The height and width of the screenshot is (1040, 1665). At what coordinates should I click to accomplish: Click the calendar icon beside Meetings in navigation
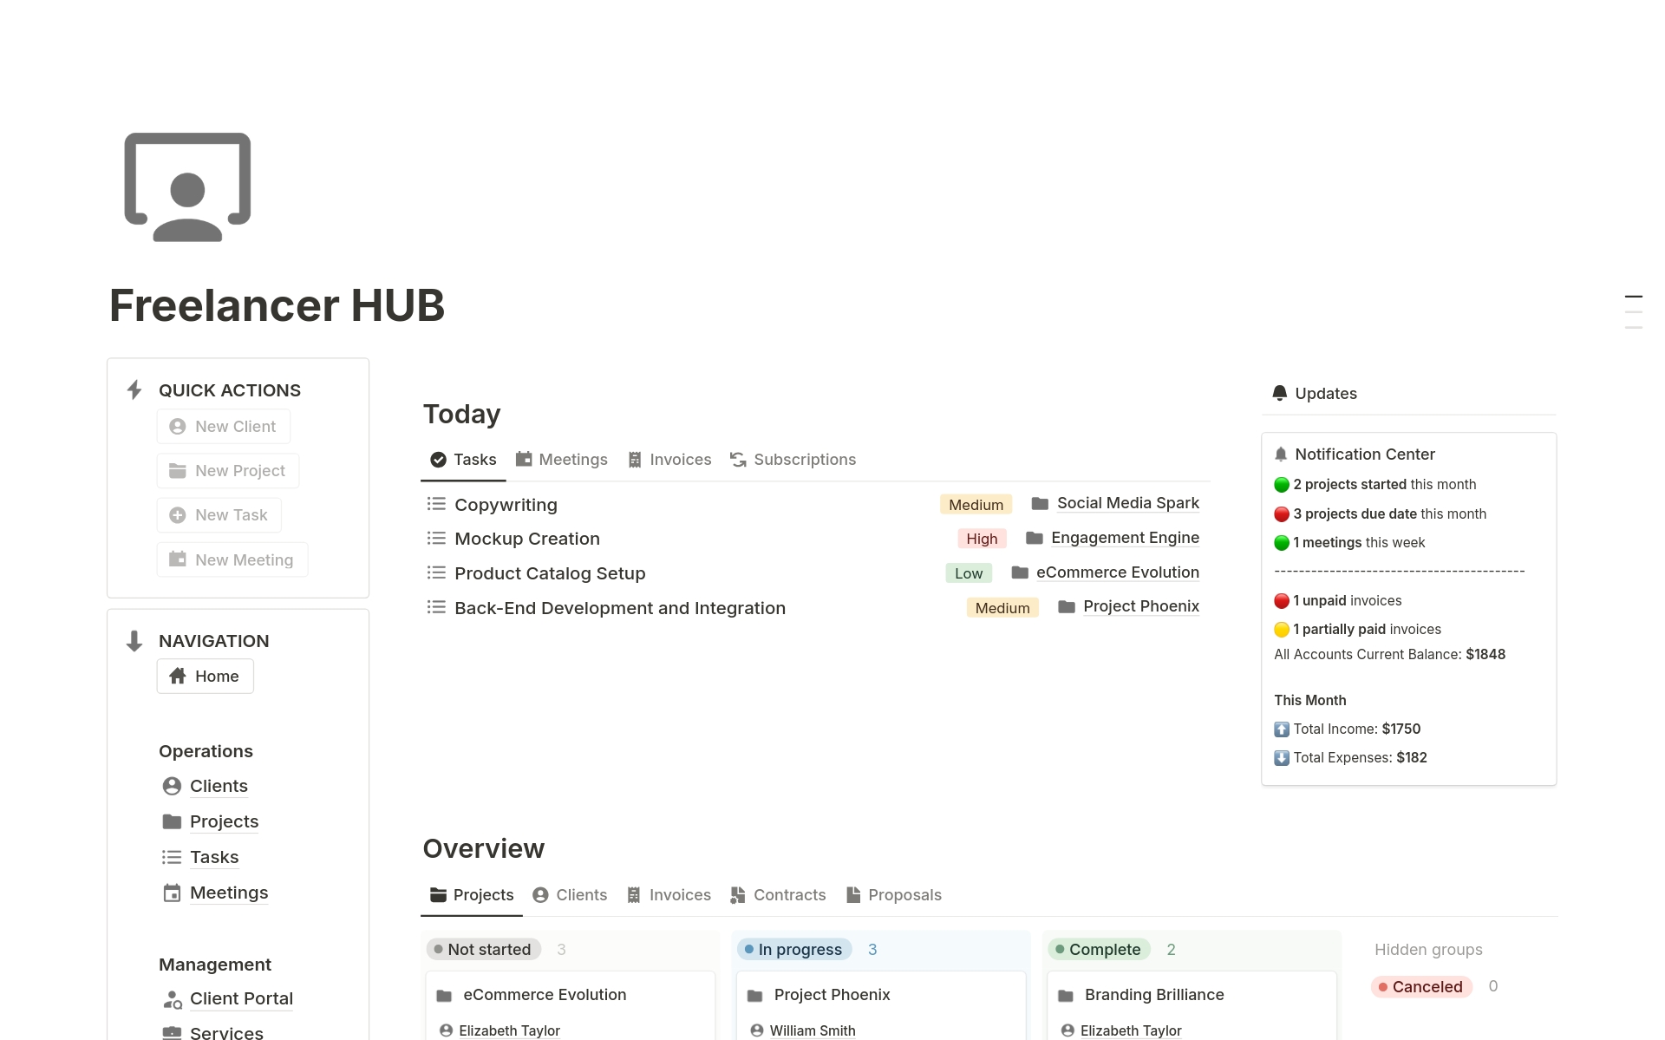(x=173, y=893)
